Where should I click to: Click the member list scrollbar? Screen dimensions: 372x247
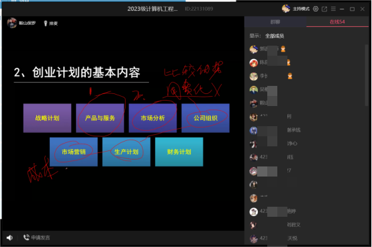(x=367, y=75)
